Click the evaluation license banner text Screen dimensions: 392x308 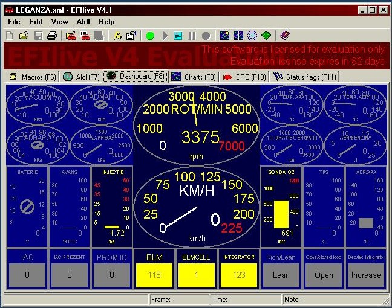pos(293,55)
